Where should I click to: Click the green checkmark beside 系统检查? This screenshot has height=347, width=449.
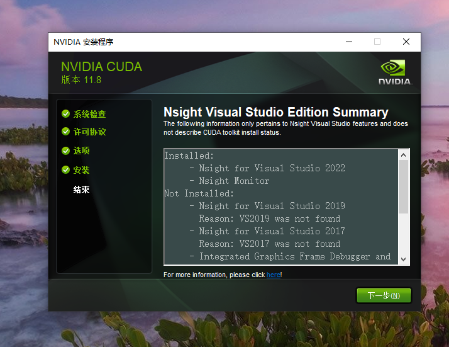click(65, 114)
